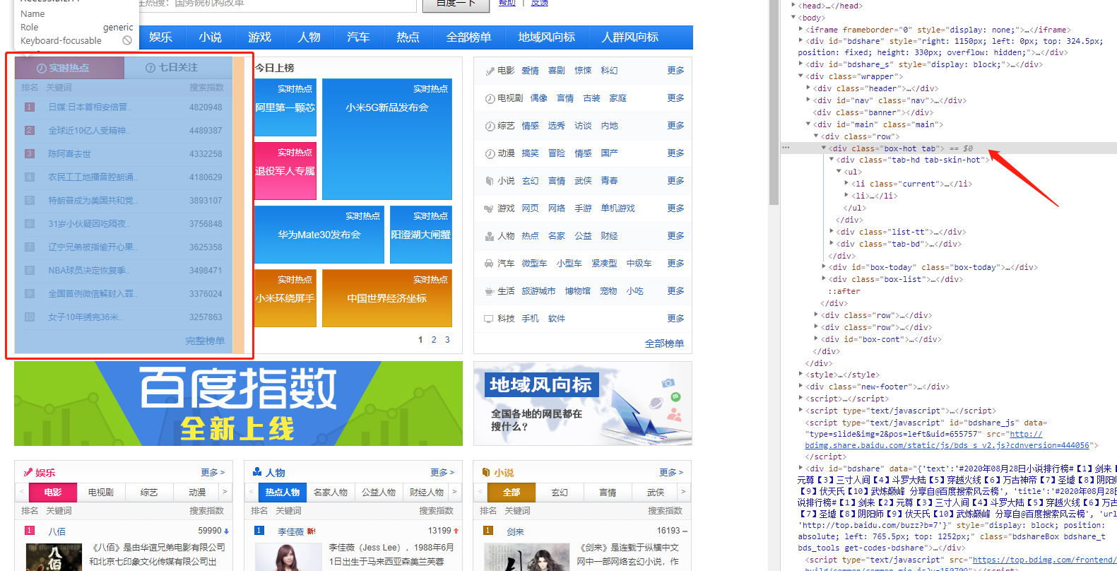
Task: Click 更多 in the 科技 row
Action: tap(675, 319)
